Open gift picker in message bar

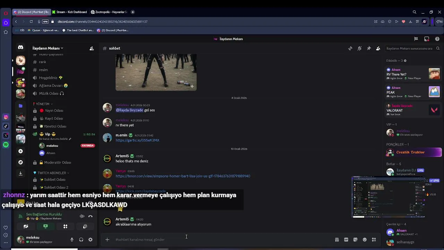click(x=337, y=240)
